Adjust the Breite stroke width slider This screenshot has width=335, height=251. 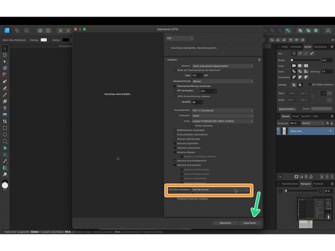click(x=306, y=60)
